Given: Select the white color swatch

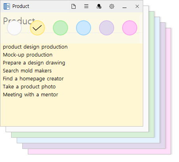Looking at the screenshot, I should pos(14,28).
